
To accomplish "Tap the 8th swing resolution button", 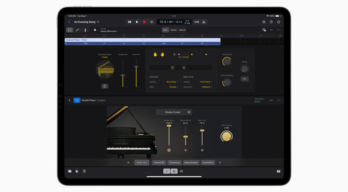I will pyautogui.click(x=245, y=79).
